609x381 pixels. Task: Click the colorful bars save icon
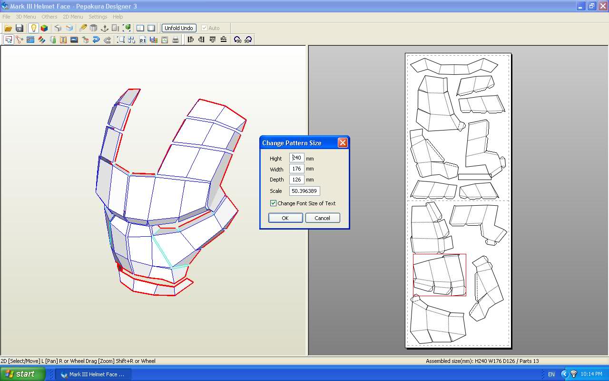tap(154, 40)
